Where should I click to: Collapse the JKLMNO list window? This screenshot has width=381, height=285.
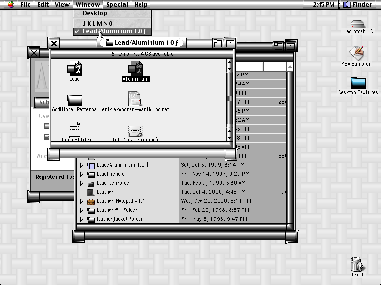click(291, 46)
